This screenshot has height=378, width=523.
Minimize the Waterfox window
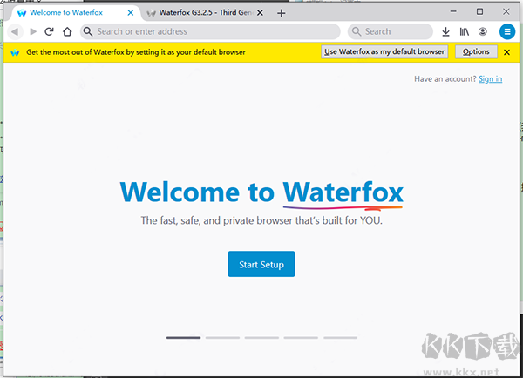pyautogui.click(x=453, y=11)
